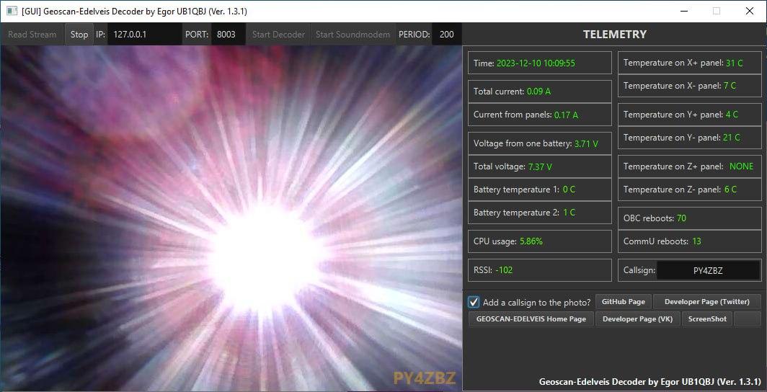Click Temperature on Z+ panel NONE
This screenshot has height=392, width=767.
coord(742,166)
